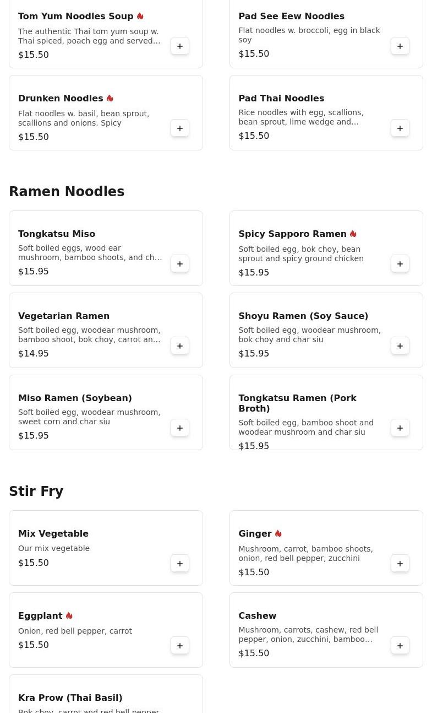Add Tom Yum Noodles Soup to cart
Viewport: 432px width, 713px height.
click(x=180, y=46)
